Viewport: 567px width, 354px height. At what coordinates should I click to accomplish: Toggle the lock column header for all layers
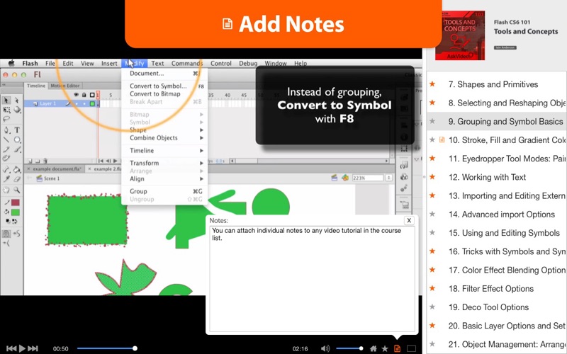84,95
